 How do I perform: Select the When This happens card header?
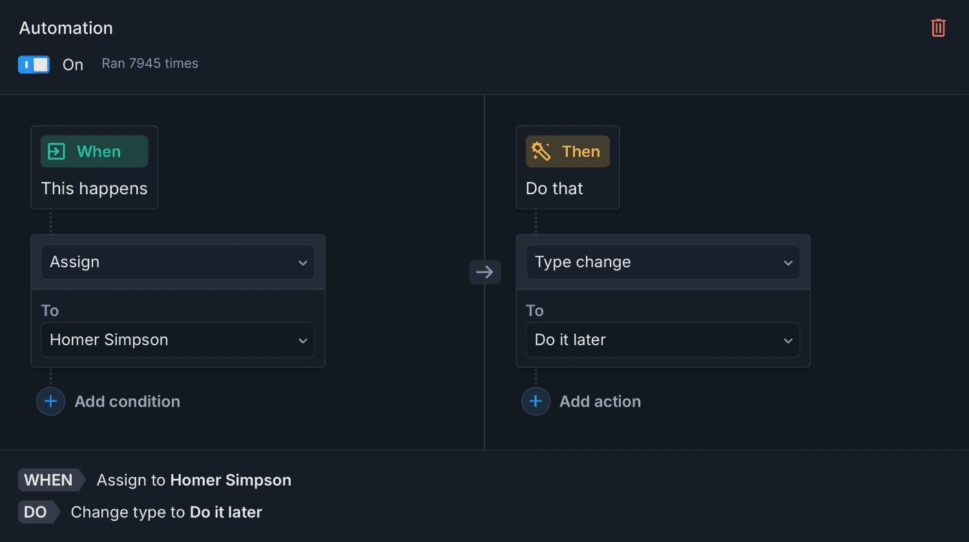click(x=94, y=168)
